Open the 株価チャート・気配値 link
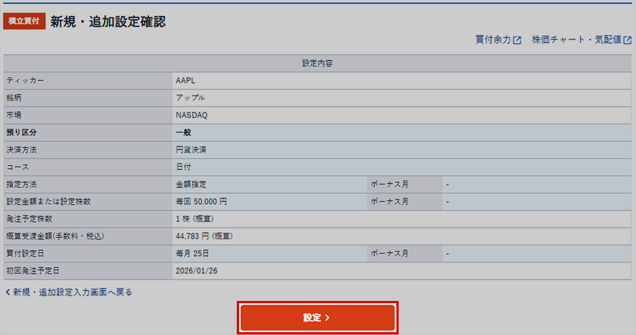 click(x=576, y=40)
